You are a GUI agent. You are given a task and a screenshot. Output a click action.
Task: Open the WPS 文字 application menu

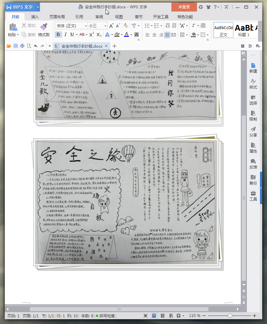tap(20, 7)
